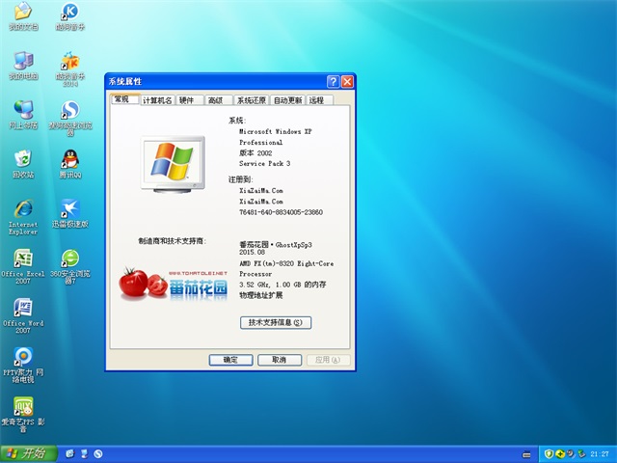The width and height of the screenshot is (617, 463).
Task: Click 技术支持信息 button
Action: coord(276,322)
